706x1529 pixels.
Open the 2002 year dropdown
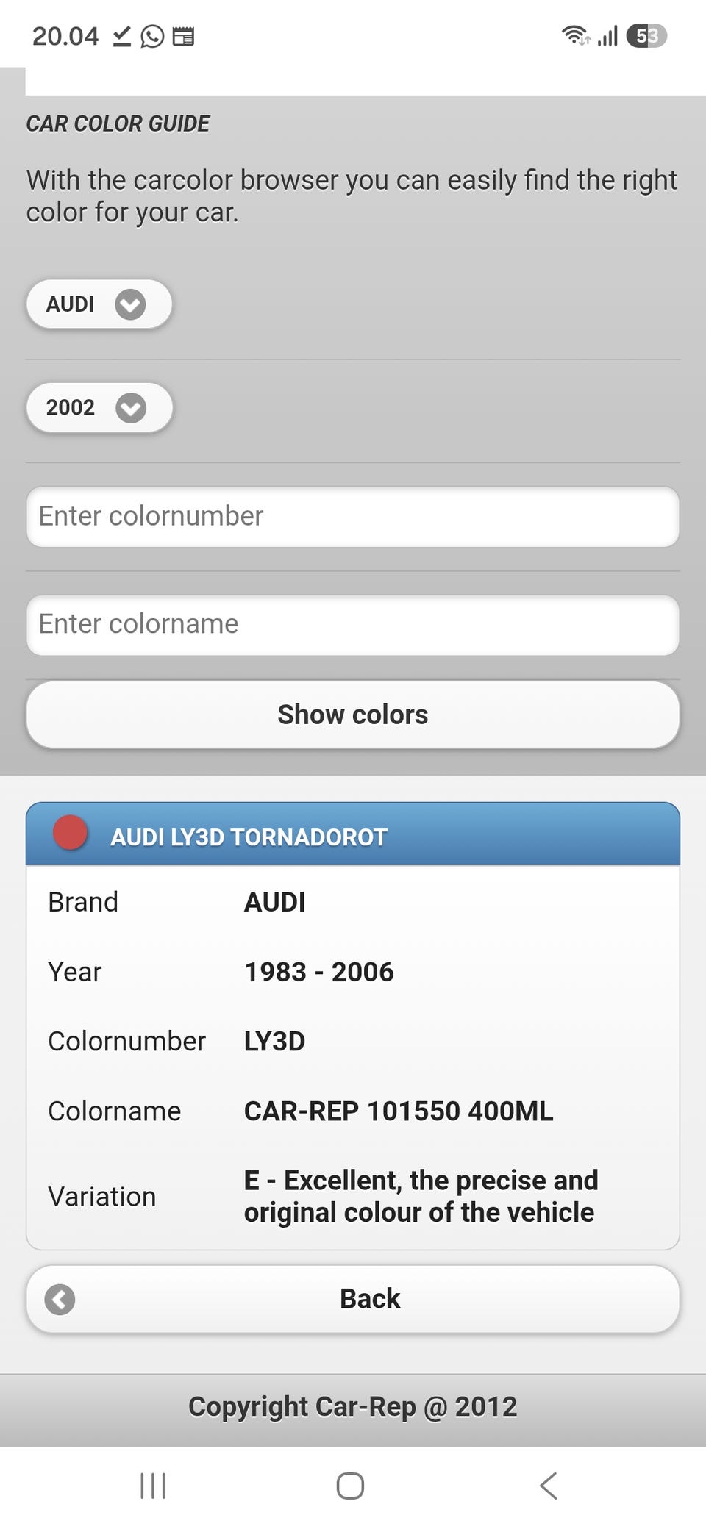tap(99, 407)
